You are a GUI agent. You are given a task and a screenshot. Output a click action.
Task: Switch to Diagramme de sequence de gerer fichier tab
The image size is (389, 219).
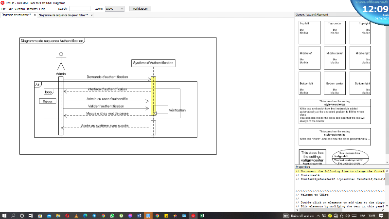coord(63,15)
